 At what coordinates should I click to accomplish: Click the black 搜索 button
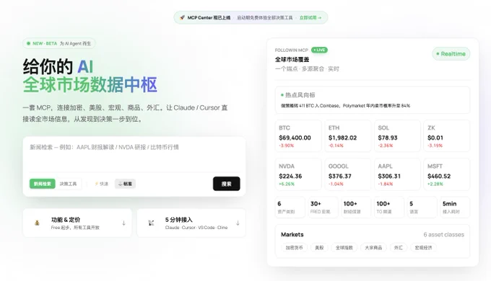click(227, 184)
